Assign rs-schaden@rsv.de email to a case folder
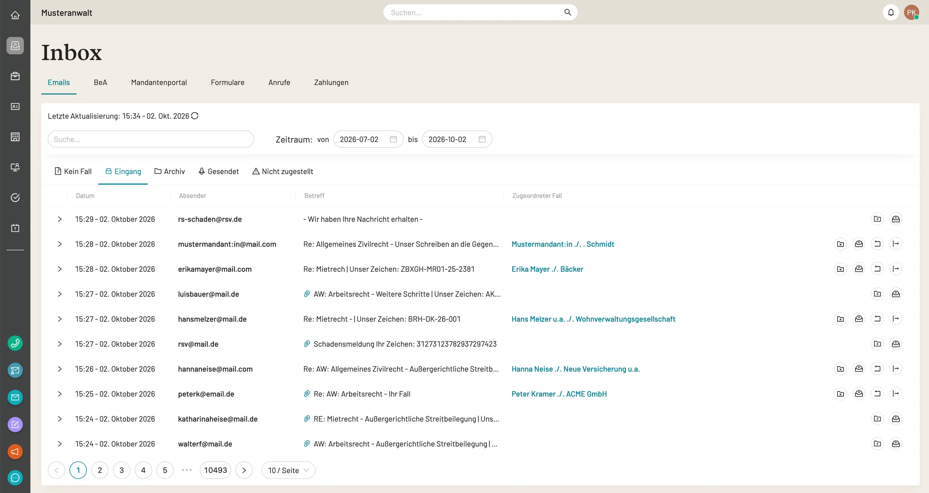Viewport: 929px width, 493px height. [878, 219]
